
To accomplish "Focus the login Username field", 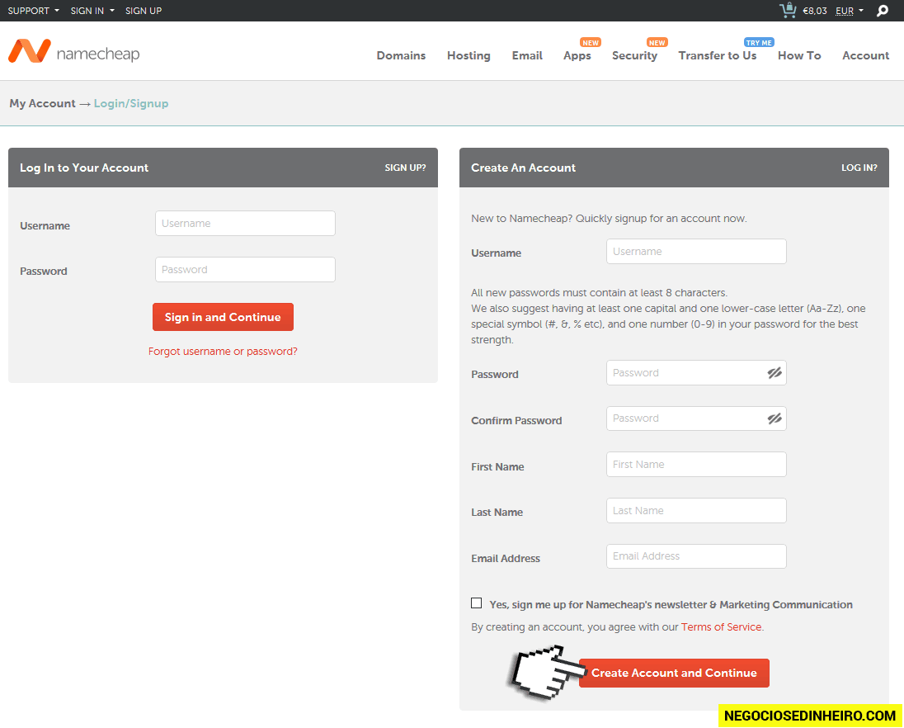I will point(245,223).
